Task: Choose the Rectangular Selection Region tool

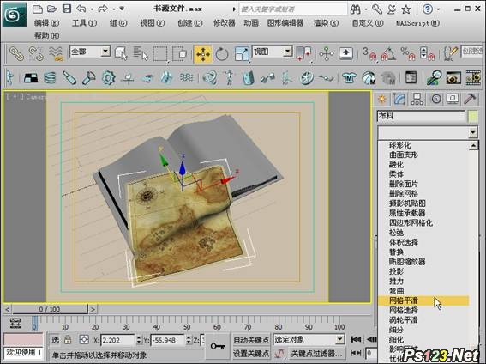Action: 160,54
